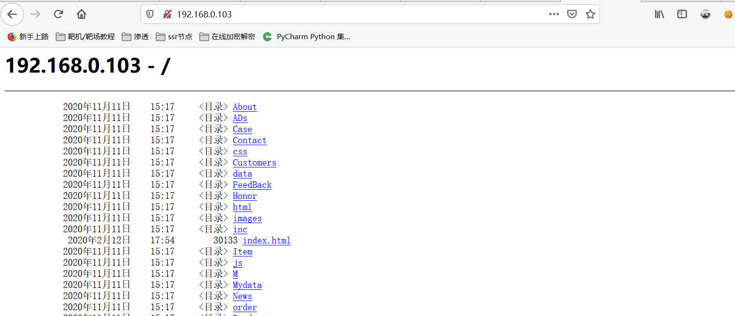Open the FeedBack directory link
The width and height of the screenshot is (735, 316).
click(x=252, y=185)
